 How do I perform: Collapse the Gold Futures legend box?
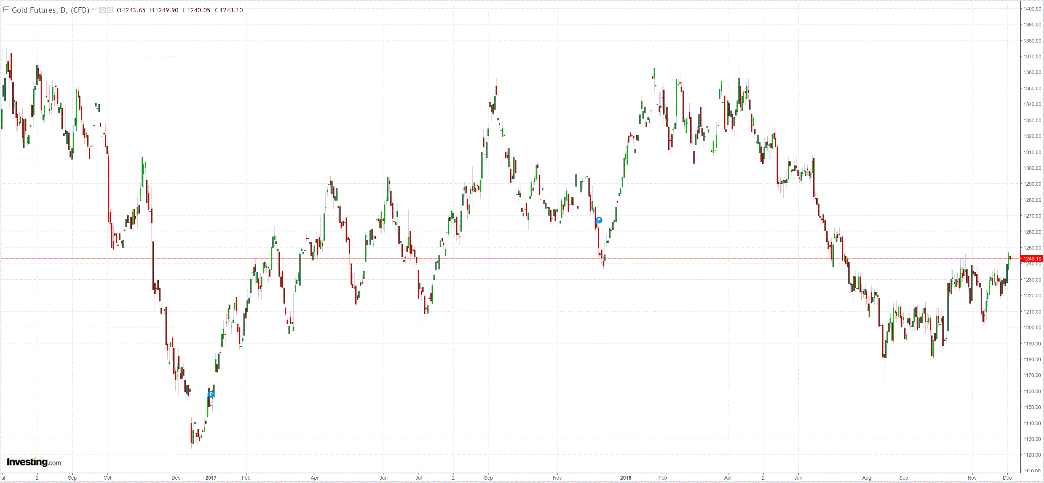coord(6,10)
